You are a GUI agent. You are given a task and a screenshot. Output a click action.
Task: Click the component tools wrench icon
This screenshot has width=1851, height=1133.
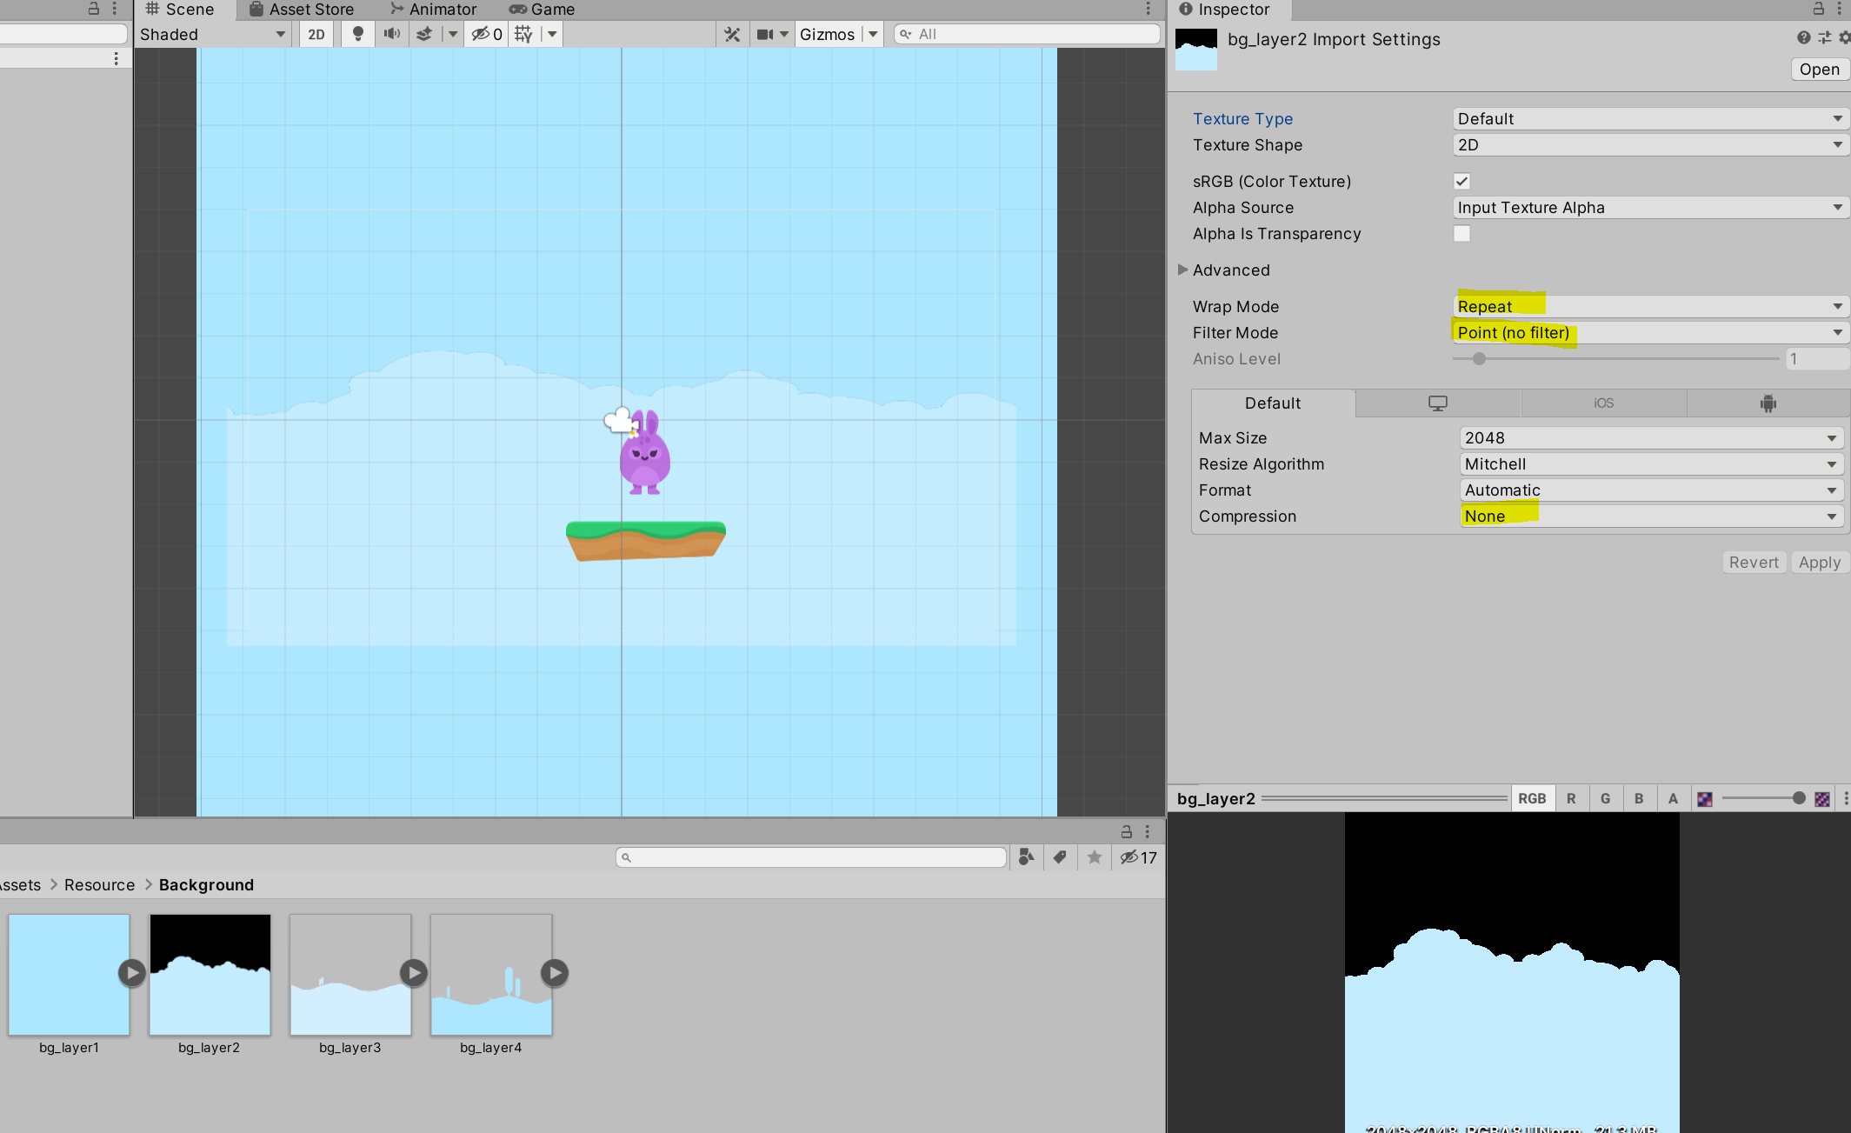[732, 34]
